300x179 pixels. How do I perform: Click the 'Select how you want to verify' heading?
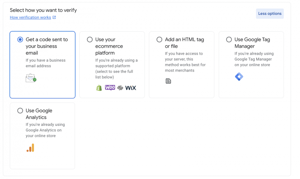click(43, 10)
